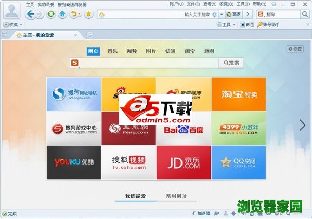The width and height of the screenshot is (312, 219).
Task: Toggle 高速 high-speed mode selector
Action: click(233, 14)
